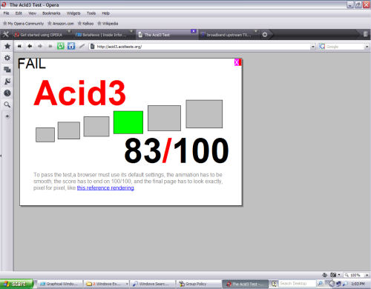This screenshot has height=289, width=371.
Task: Open the Bookmarks menu
Action: [x=51, y=13]
